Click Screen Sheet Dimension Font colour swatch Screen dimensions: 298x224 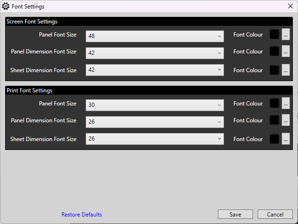pyautogui.click(x=274, y=70)
